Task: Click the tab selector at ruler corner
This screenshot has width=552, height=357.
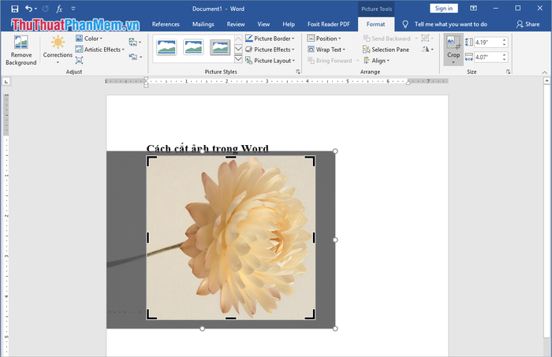Action: pyautogui.click(x=6, y=82)
